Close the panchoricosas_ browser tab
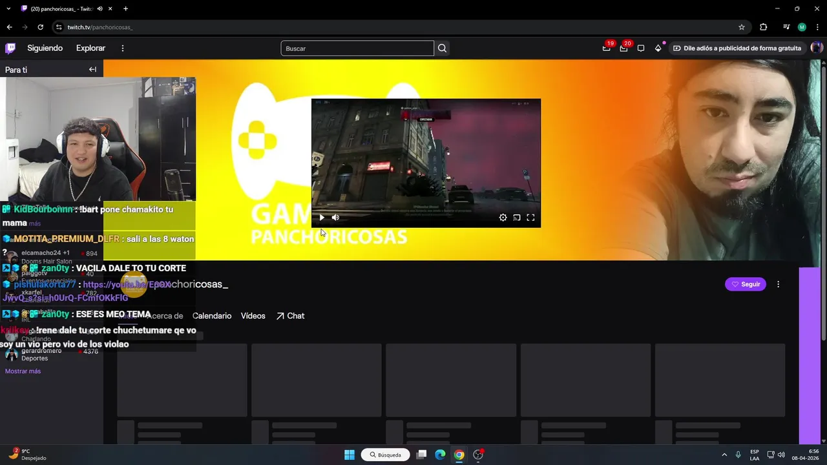The width and height of the screenshot is (827, 465). (111, 9)
